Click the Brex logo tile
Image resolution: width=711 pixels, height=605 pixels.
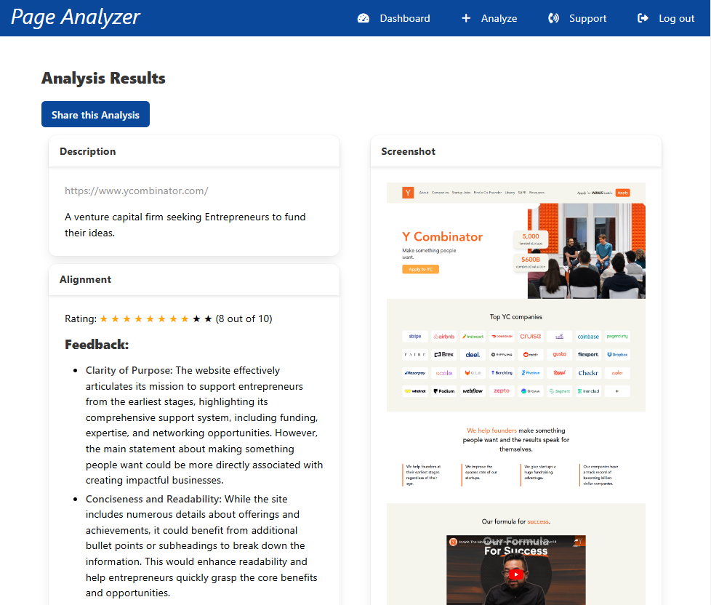click(x=444, y=355)
